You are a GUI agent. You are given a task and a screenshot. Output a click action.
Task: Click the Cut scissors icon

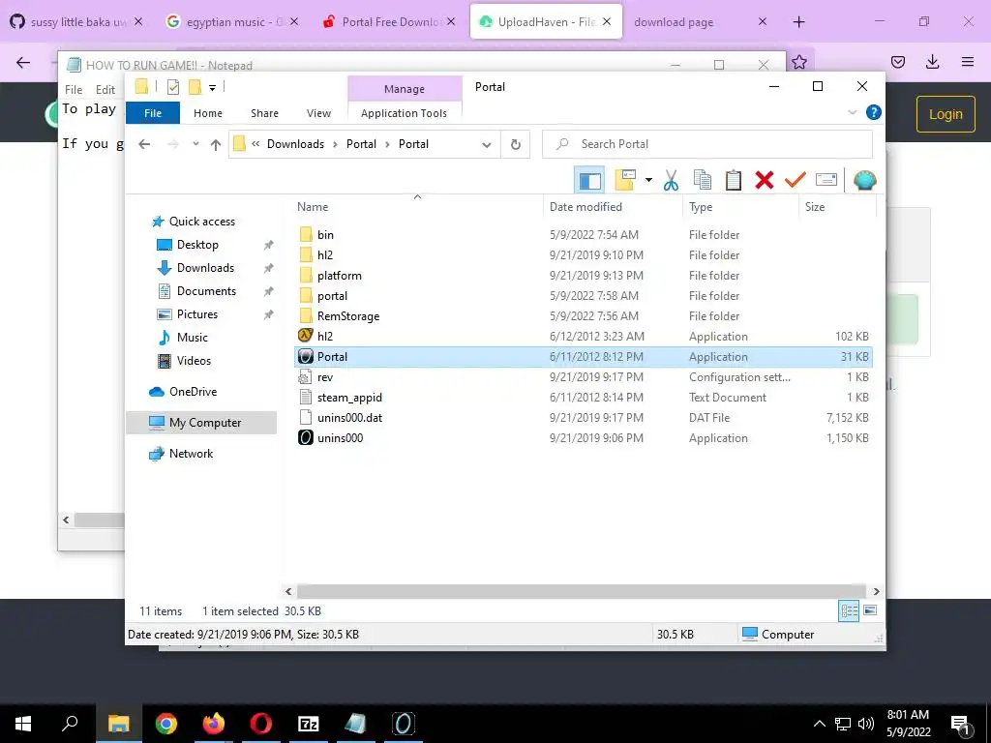pos(671,181)
